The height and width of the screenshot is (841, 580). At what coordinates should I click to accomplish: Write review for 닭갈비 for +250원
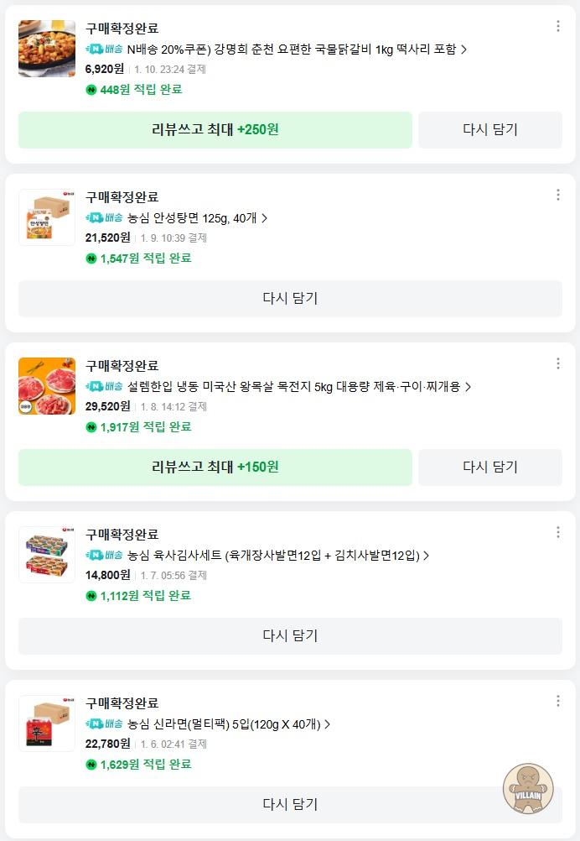point(215,130)
